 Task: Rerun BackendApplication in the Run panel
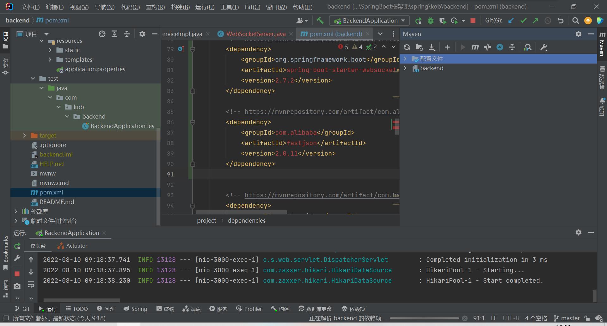(17, 246)
